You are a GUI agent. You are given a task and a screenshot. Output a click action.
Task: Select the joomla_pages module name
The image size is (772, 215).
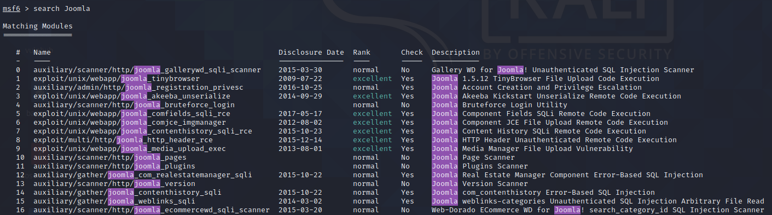pos(110,158)
